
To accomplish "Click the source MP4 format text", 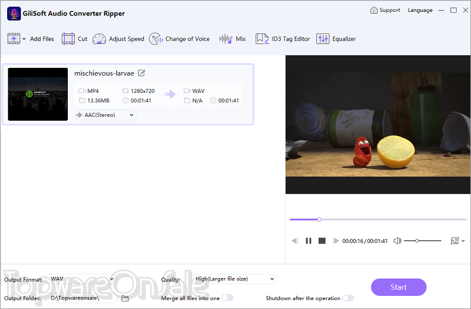I will tap(93, 90).
